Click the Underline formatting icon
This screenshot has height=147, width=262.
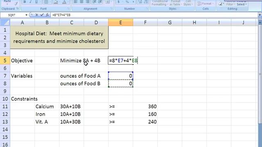(x=36, y=2)
